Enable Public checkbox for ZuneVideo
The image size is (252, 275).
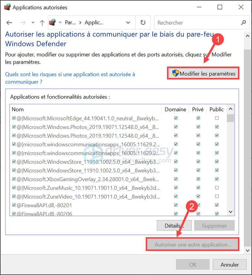click(217, 196)
